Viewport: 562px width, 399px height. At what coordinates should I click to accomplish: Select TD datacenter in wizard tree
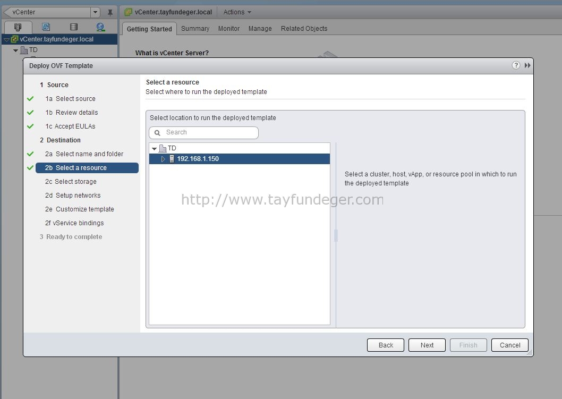coord(172,148)
